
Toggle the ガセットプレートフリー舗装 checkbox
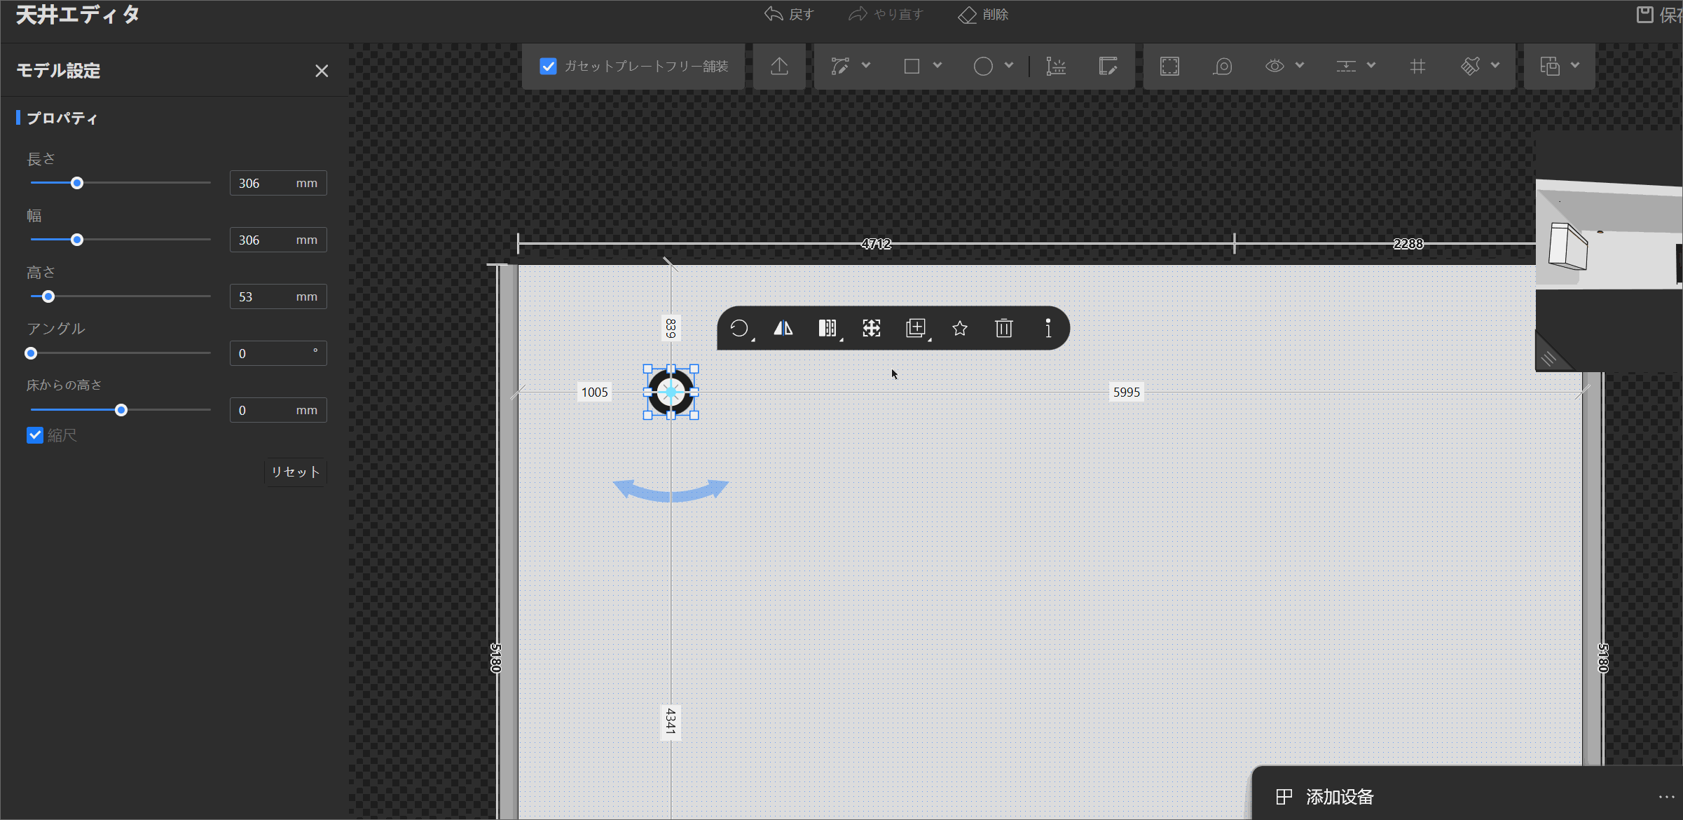coord(548,67)
